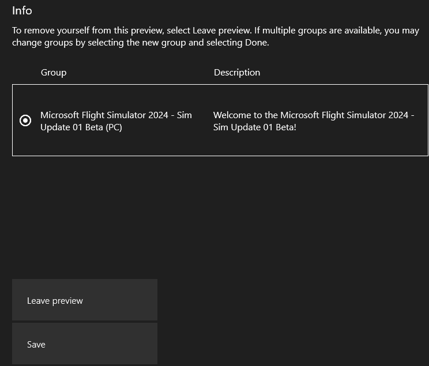Viewport: 429px width, 366px height.
Task: Click "Update 01 Beta (PC)" in the group name
Action: (x=81, y=127)
